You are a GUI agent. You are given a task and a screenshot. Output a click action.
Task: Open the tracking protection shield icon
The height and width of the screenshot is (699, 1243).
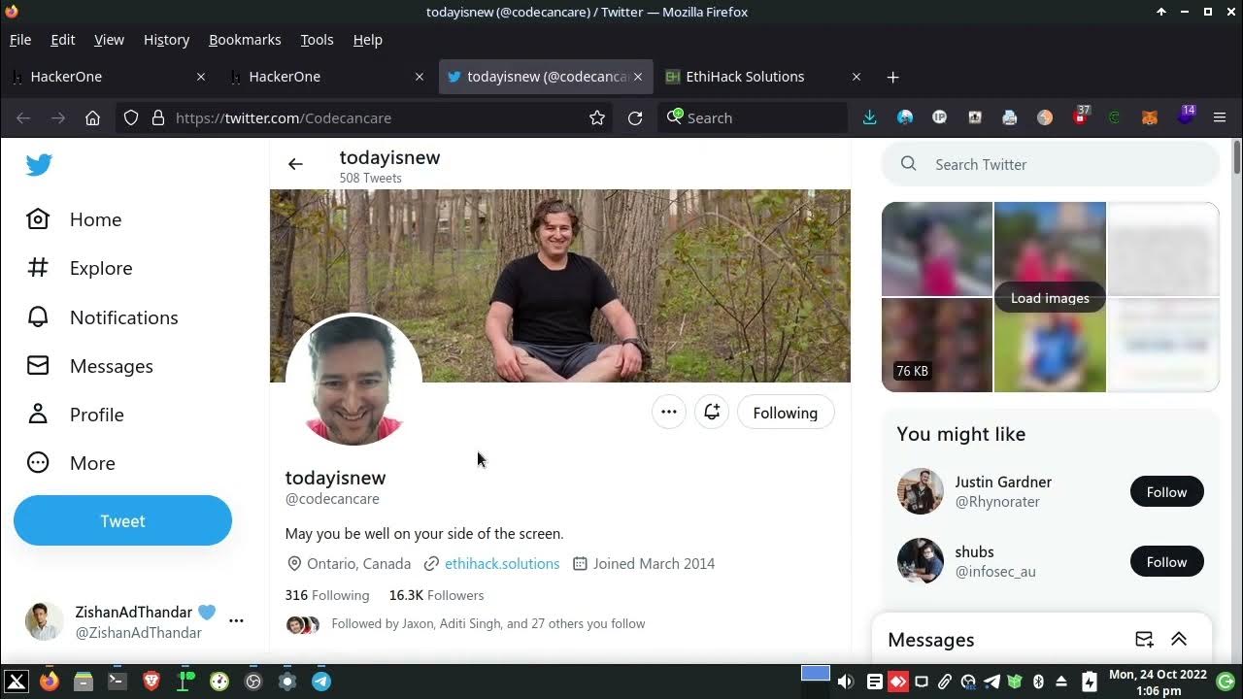coord(131,117)
